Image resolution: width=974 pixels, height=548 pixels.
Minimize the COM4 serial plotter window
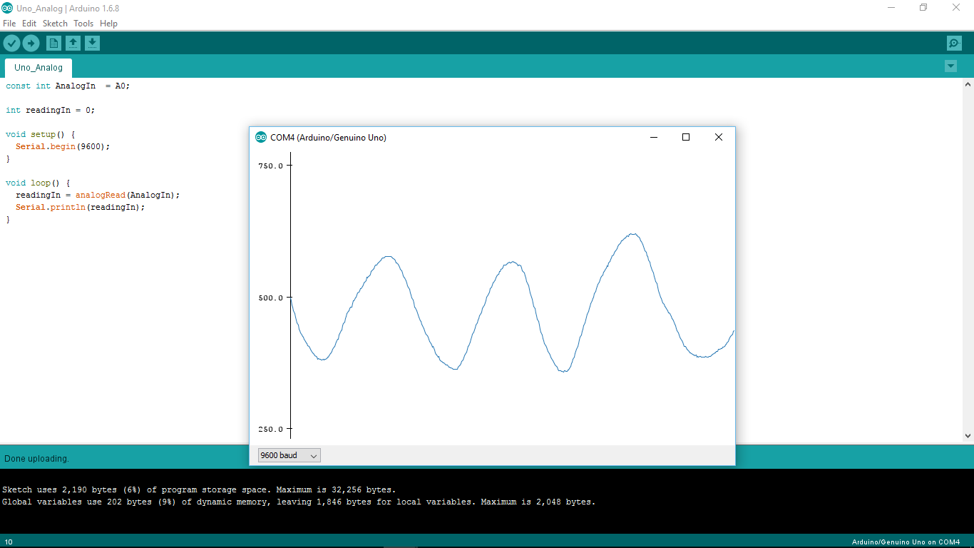pos(653,138)
